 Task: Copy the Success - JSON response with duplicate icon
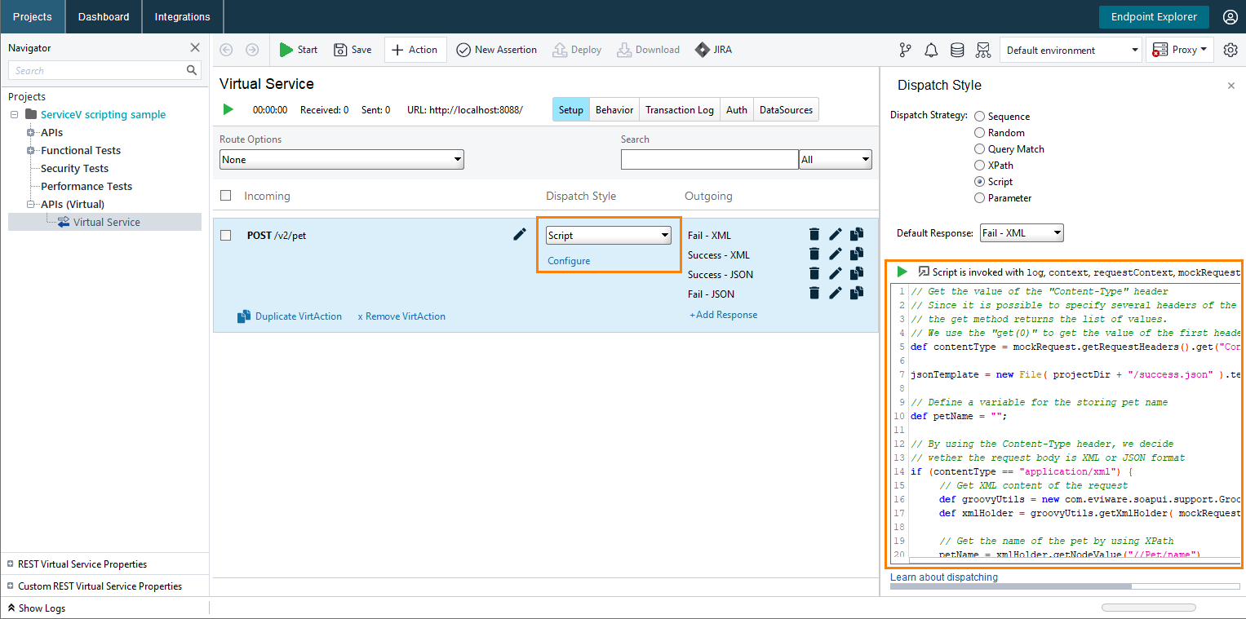856,273
